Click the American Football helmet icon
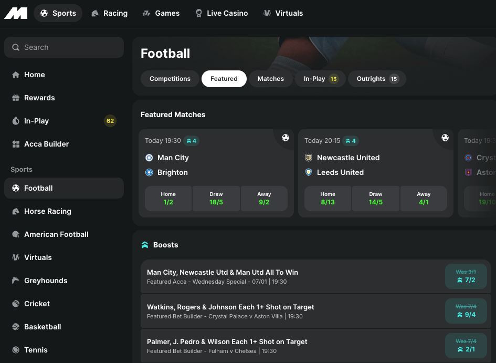This screenshot has width=496, height=363. tap(16, 234)
